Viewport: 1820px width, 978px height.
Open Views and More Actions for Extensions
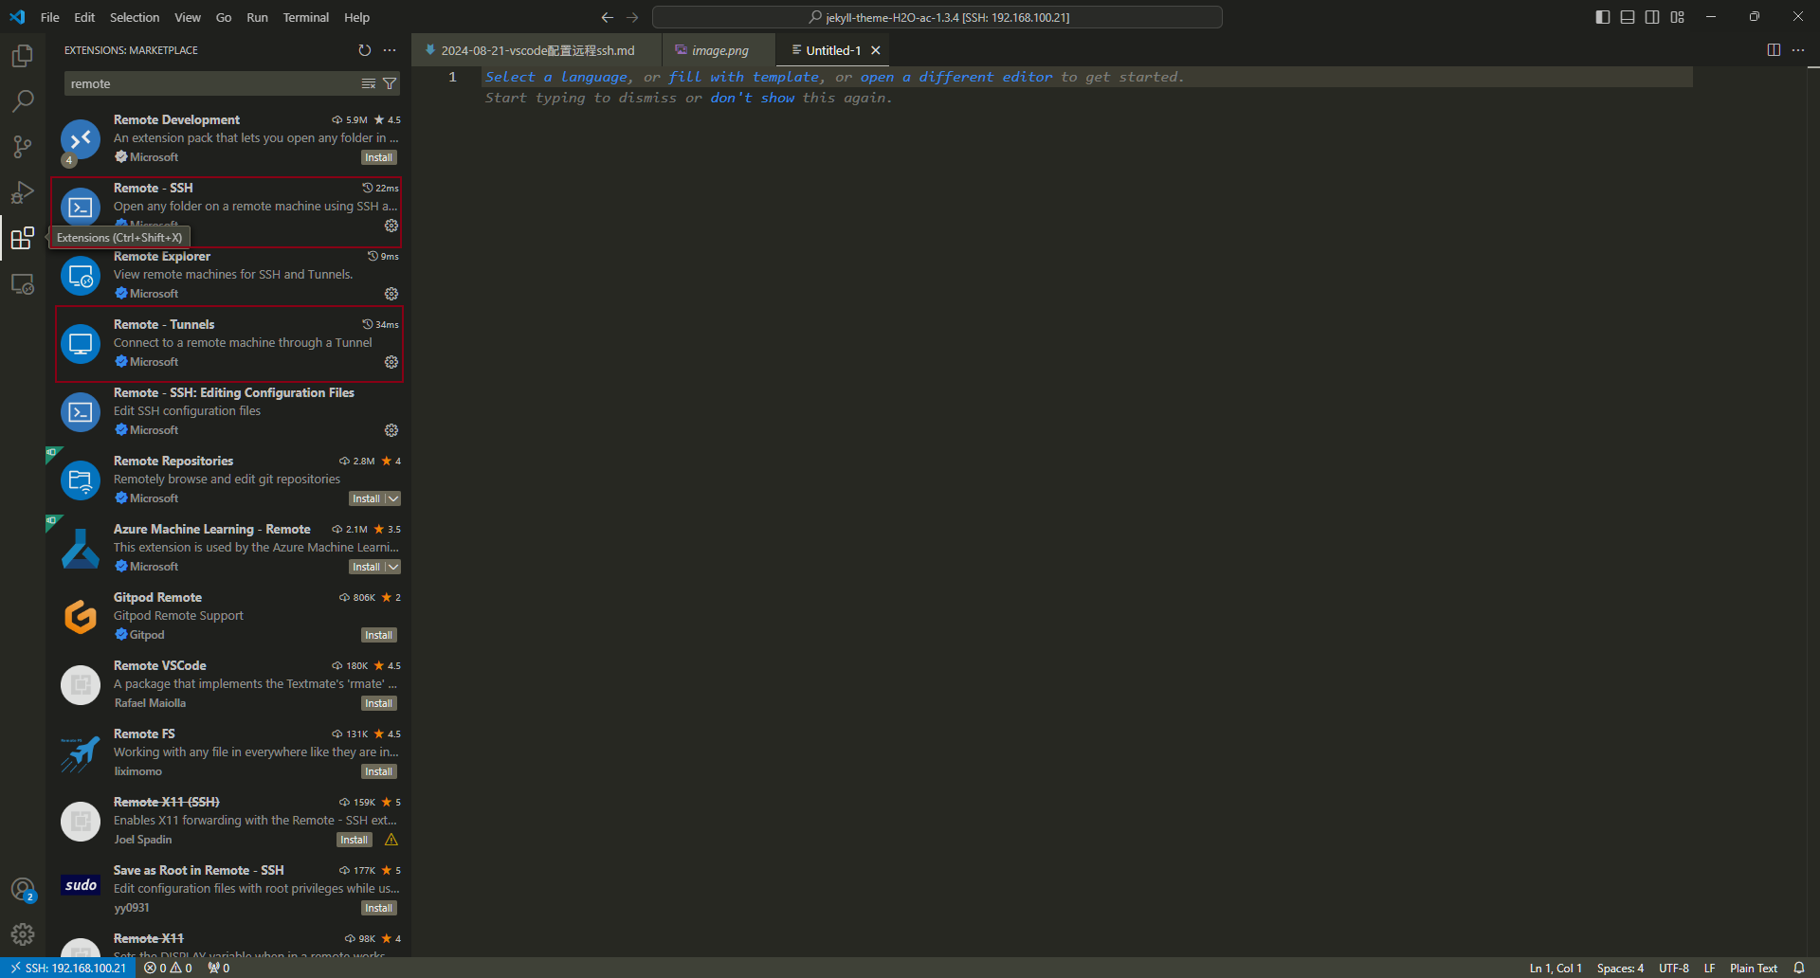pos(390,50)
